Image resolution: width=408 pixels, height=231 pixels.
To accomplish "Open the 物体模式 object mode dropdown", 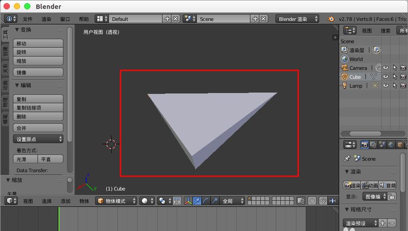I will [x=116, y=201].
